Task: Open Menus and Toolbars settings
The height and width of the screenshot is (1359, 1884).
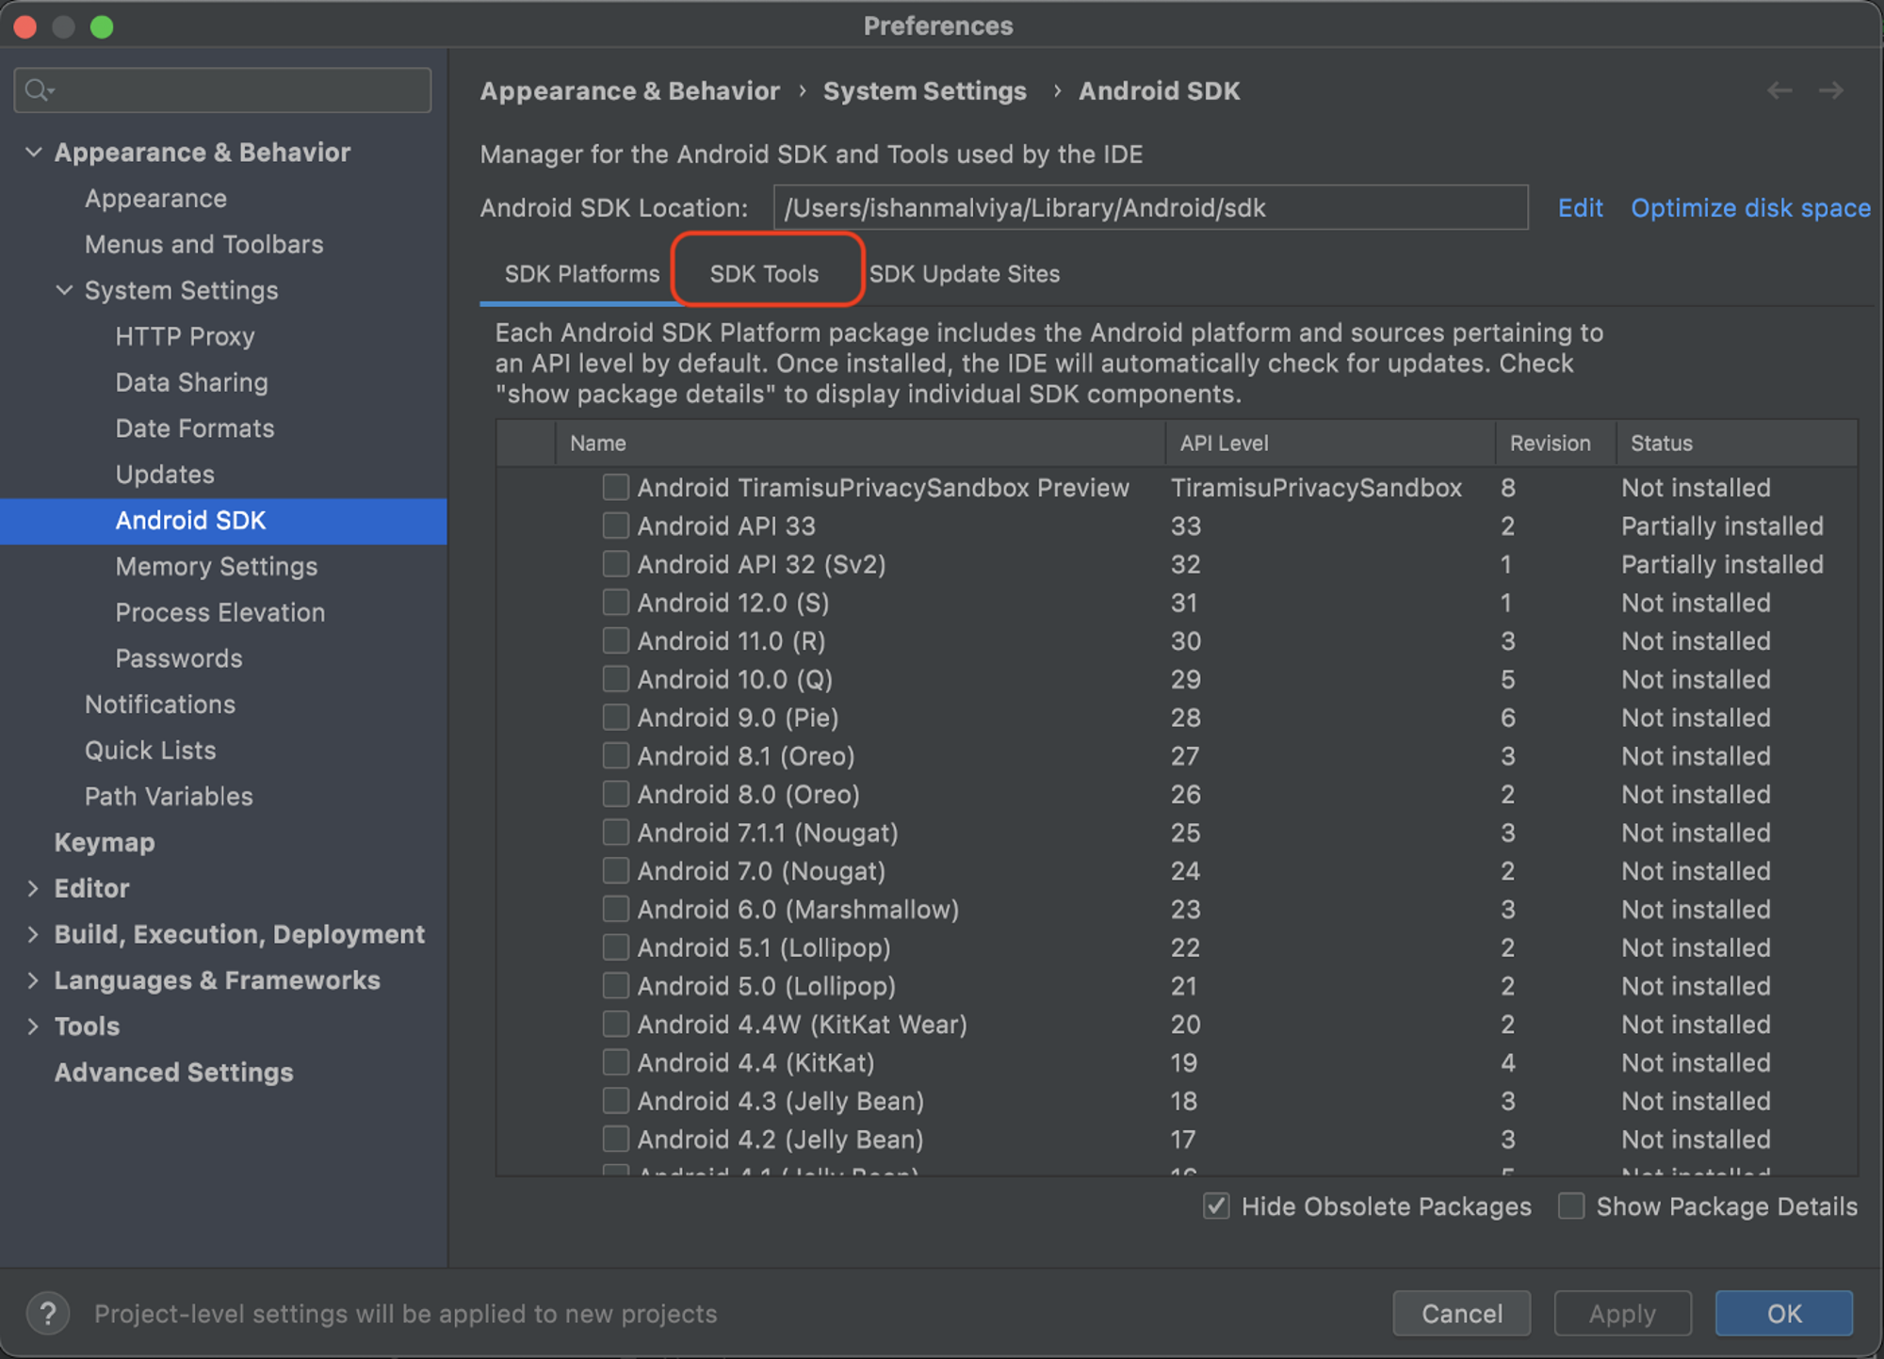Action: click(x=203, y=245)
